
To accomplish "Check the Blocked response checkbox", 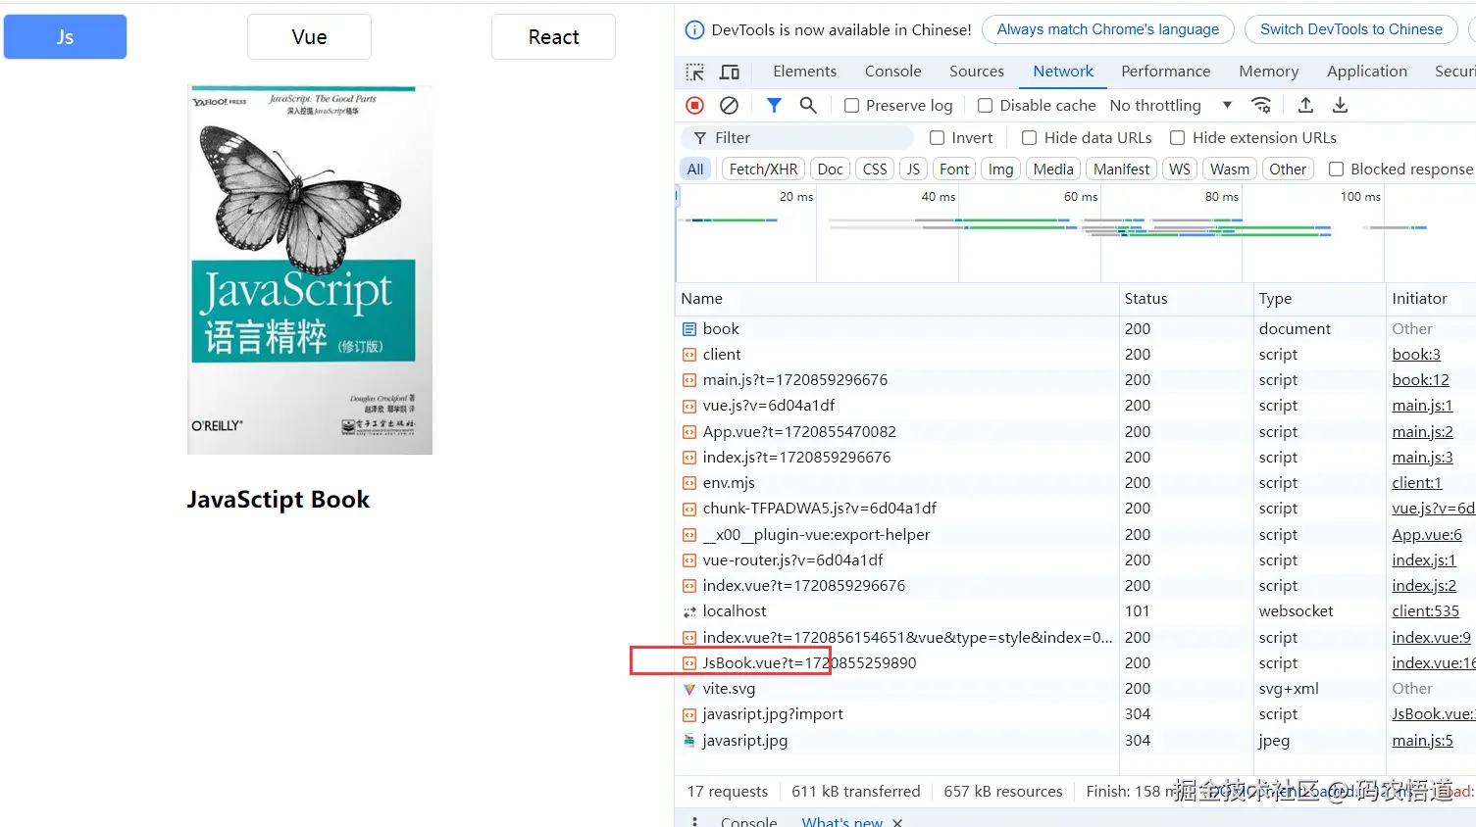I will 1336,170.
